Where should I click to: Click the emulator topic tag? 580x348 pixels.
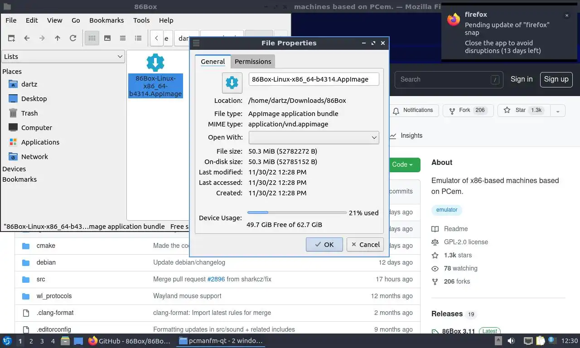click(x=447, y=210)
